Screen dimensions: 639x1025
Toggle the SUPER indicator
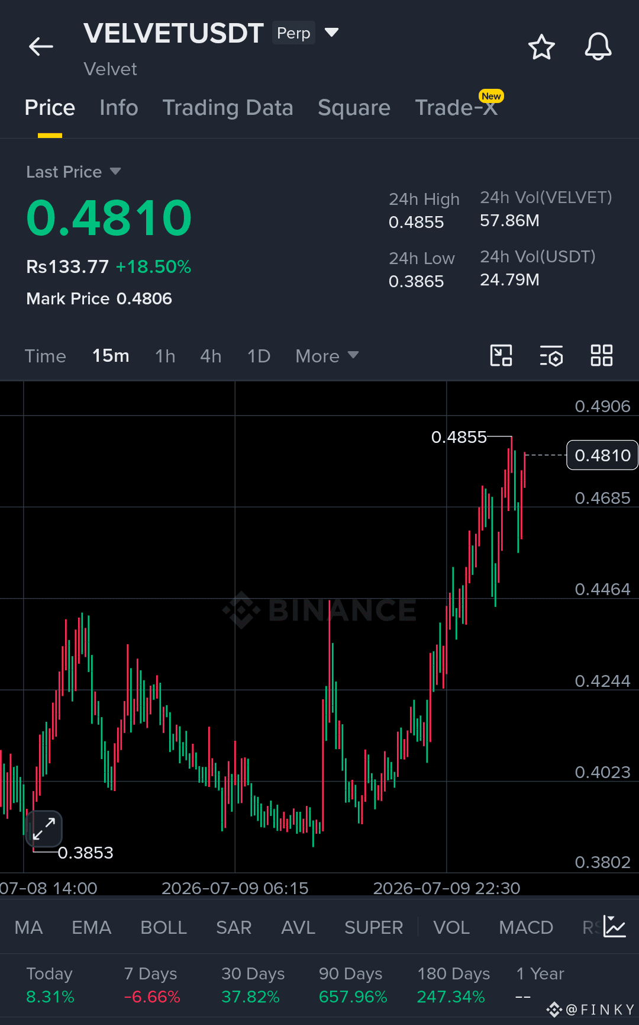(373, 927)
